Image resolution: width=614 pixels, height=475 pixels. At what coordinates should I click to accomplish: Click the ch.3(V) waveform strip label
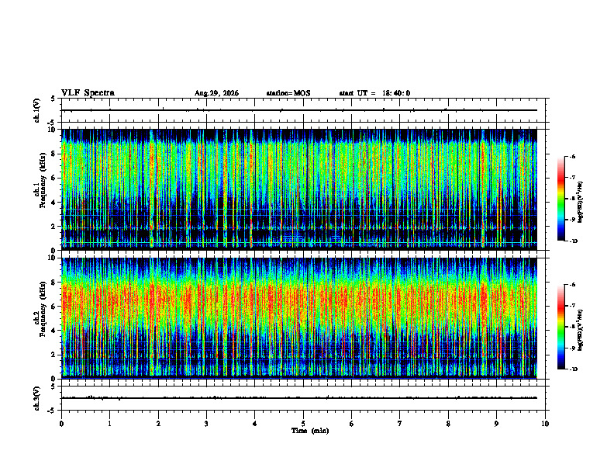point(37,398)
